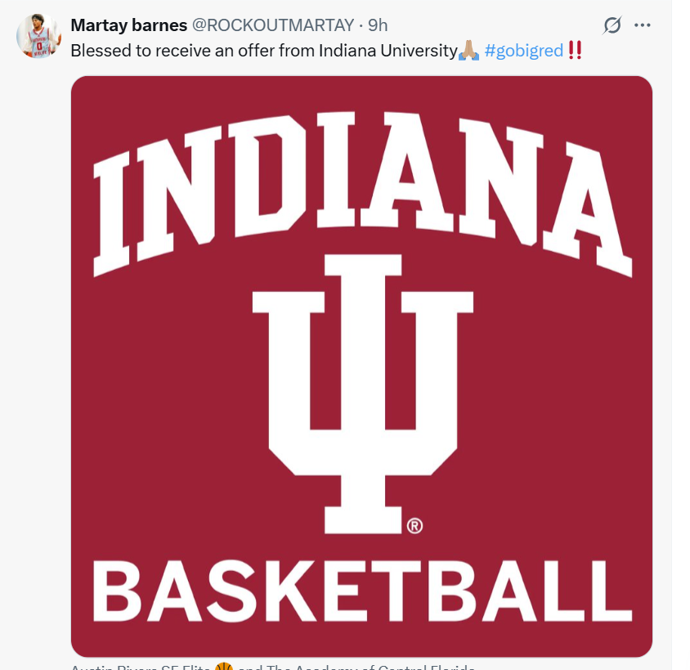Open the tweet via 9h timestamp
Viewport: 690px width, 670px height.
(x=378, y=25)
